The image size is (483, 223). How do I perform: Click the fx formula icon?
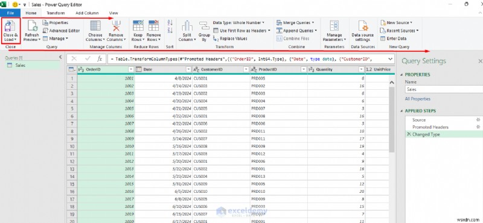tap(100, 58)
